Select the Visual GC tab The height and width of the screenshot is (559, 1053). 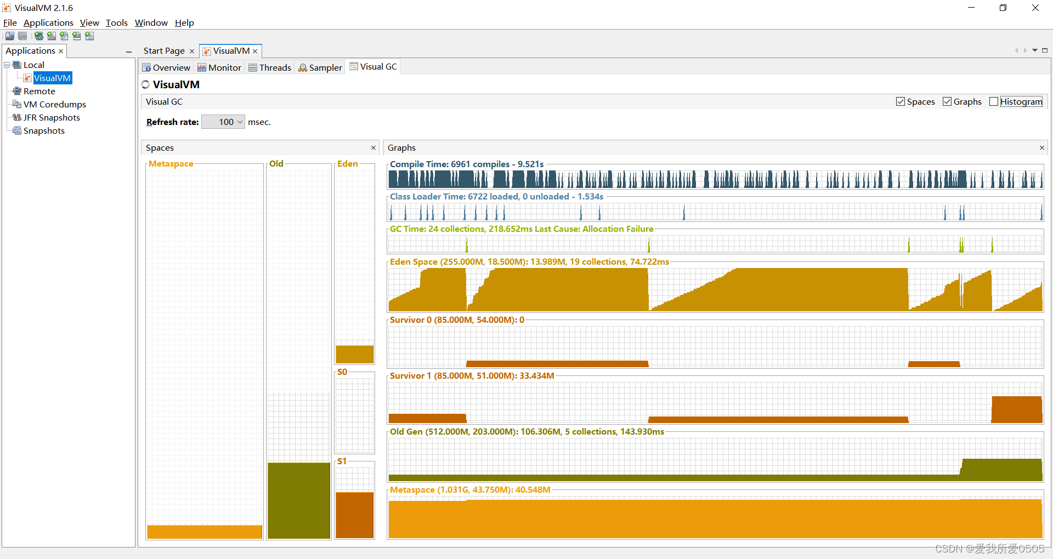tap(373, 66)
